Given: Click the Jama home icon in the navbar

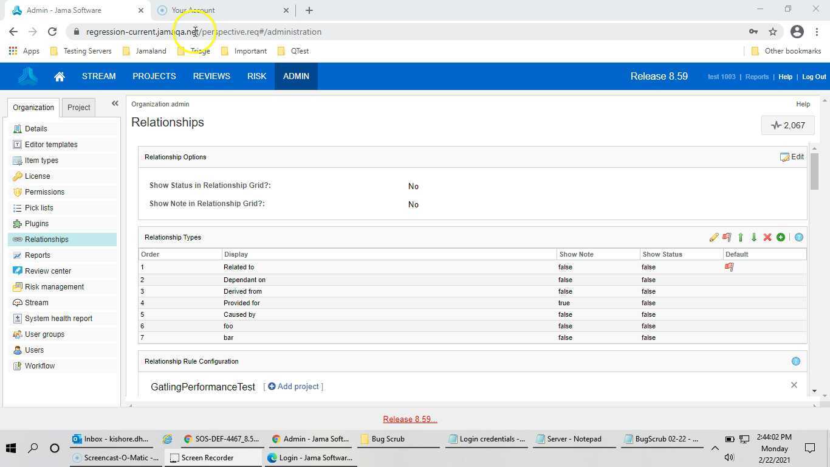Looking at the screenshot, I should click(x=59, y=76).
